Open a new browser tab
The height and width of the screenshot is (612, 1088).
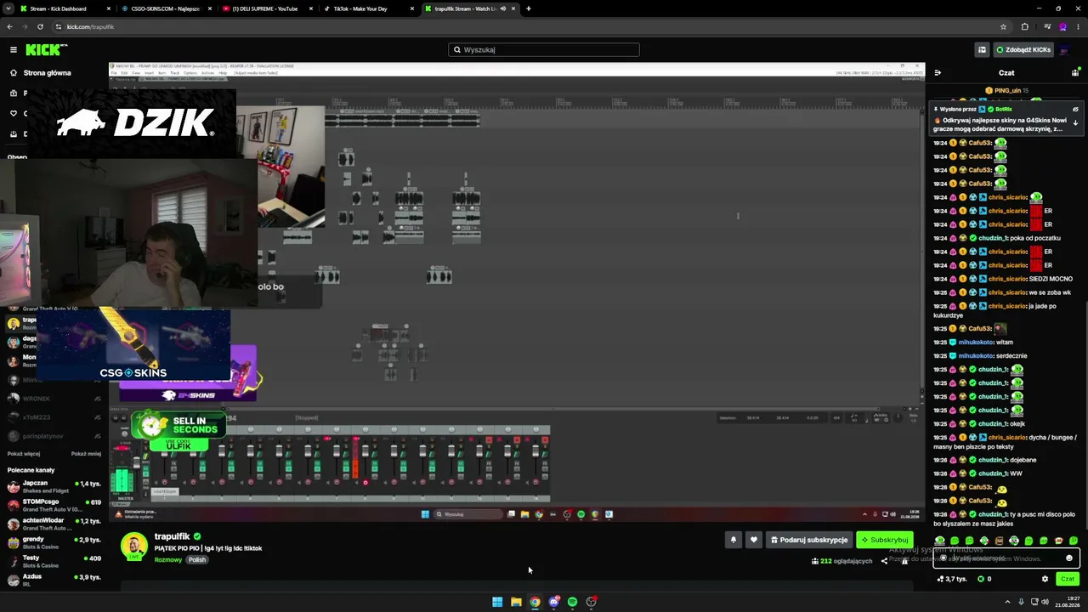coord(529,8)
